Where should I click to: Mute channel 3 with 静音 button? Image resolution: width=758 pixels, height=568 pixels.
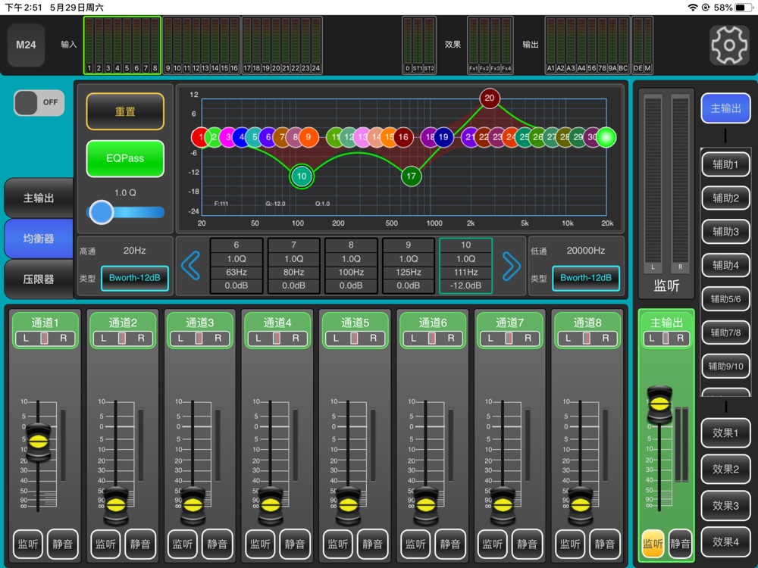coord(217,544)
